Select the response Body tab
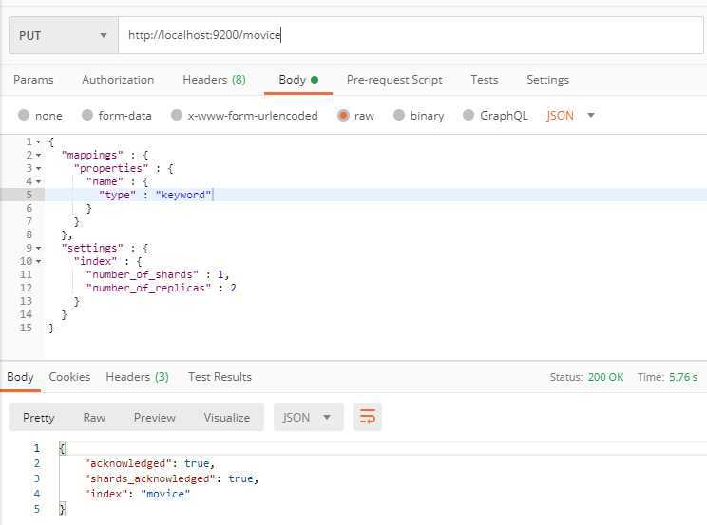 point(20,377)
